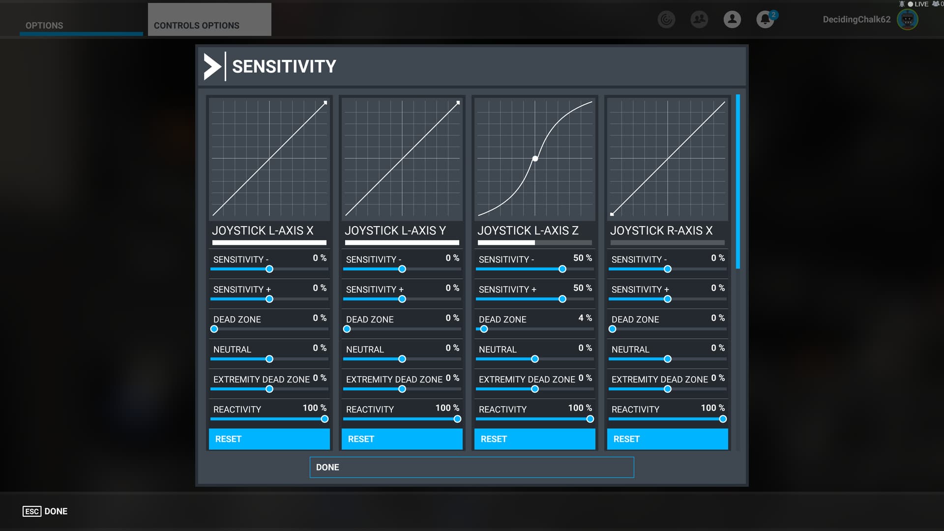Click the circular activity icon in top bar
Image resolution: width=944 pixels, height=531 pixels.
point(666,20)
